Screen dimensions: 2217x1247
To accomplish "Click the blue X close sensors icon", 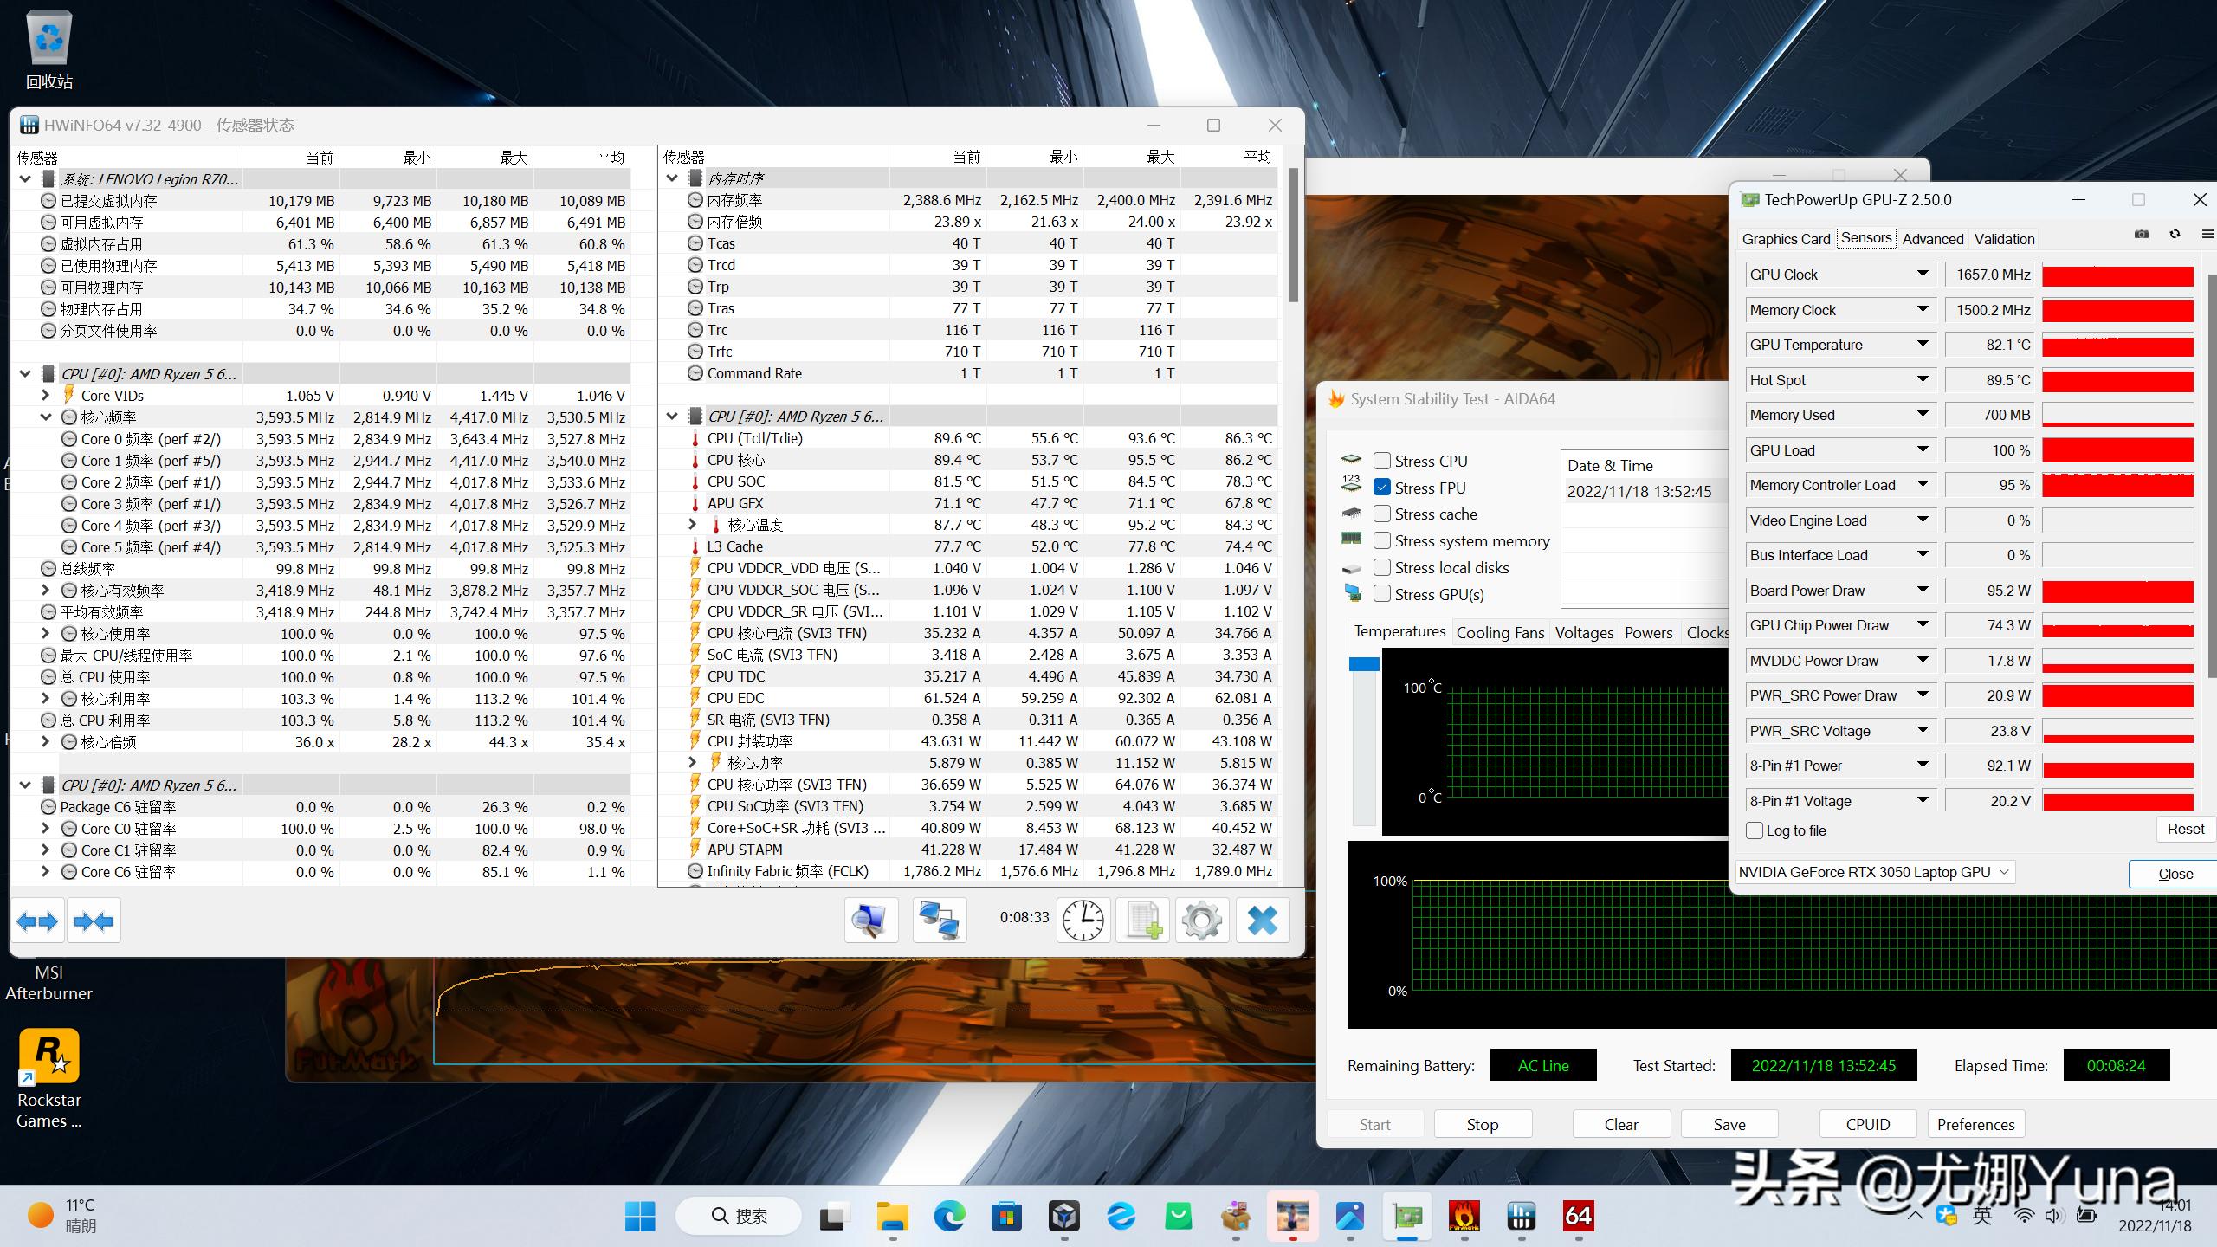I will [x=1262, y=920].
